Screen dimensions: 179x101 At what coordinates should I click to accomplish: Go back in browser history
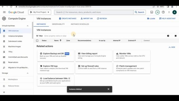point(3,7)
